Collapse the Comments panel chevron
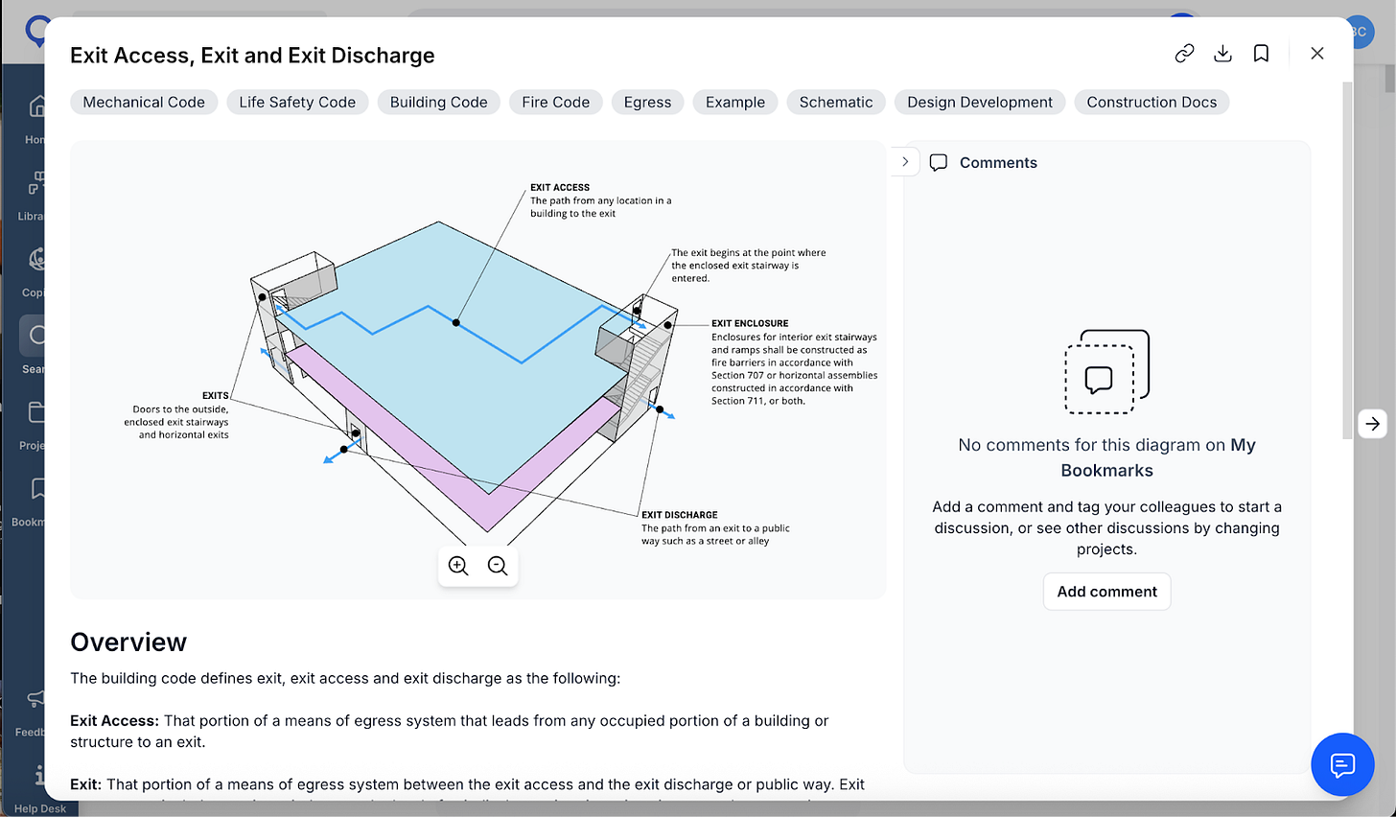1396x817 pixels. [905, 162]
